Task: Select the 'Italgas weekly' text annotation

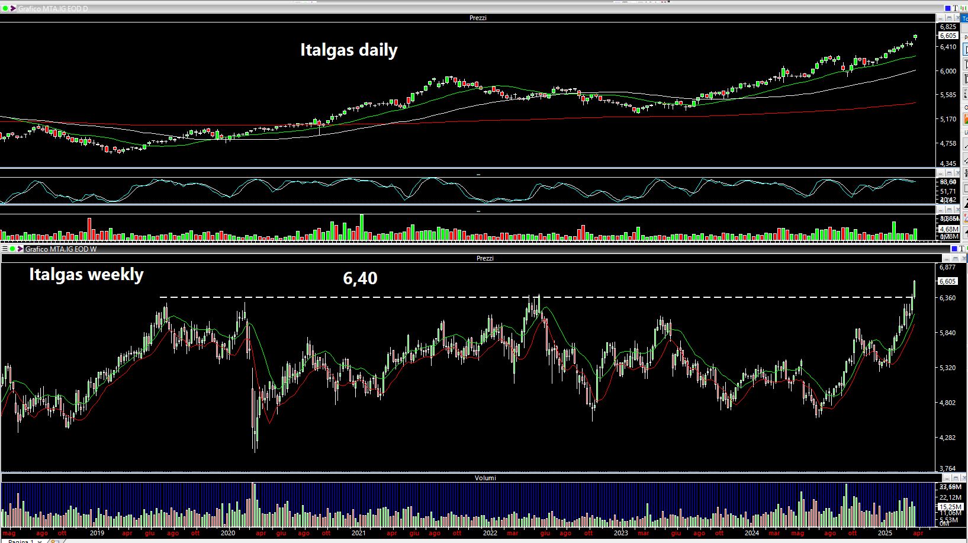Action: coord(86,275)
